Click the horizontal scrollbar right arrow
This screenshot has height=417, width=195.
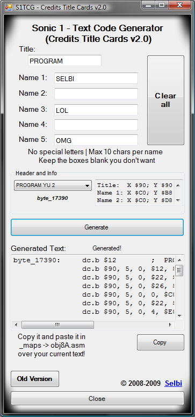[170, 325]
